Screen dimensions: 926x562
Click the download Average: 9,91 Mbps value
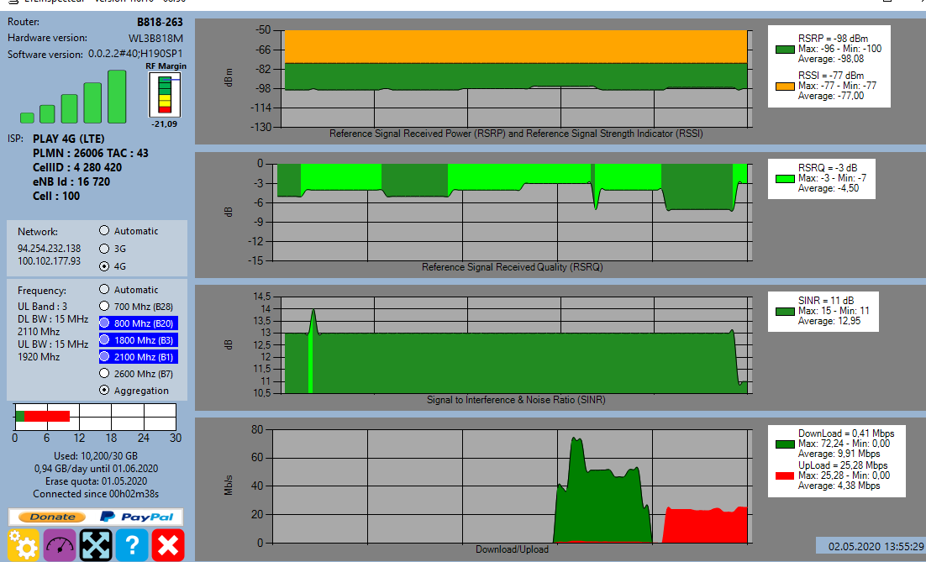839,454
